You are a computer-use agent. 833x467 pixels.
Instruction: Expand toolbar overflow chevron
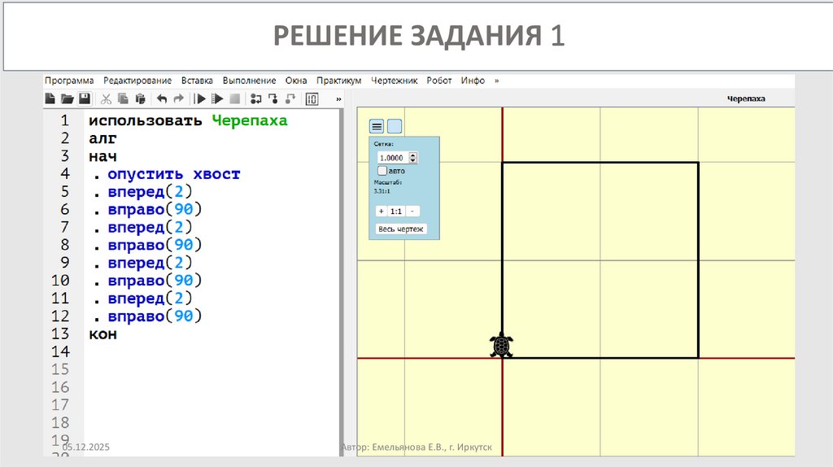tap(338, 99)
